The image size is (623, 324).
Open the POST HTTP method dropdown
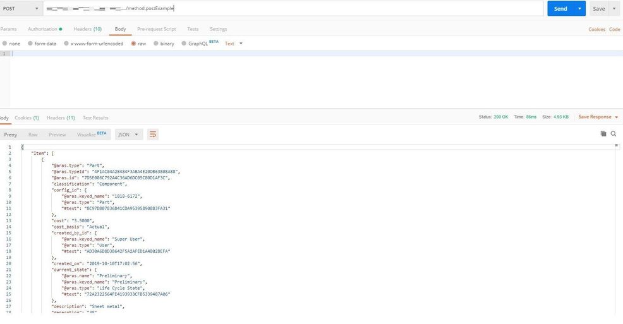pos(21,9)
